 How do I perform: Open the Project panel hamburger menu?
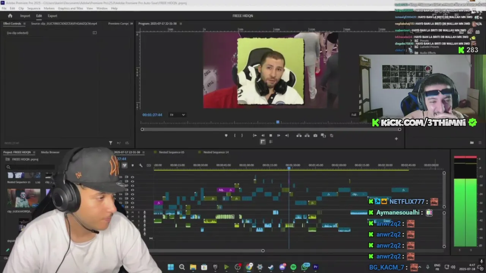[x=34, y=152]
